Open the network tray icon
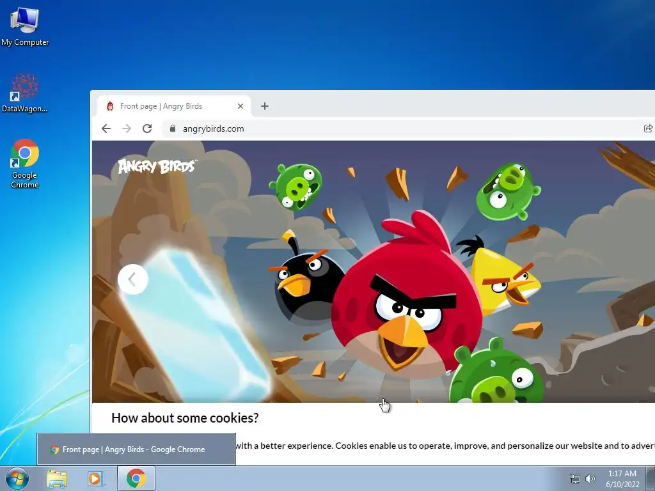 point(575,479)
